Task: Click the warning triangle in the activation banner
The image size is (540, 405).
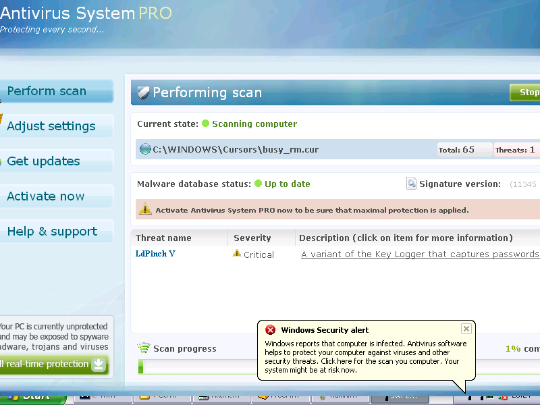Action: coord(145,210)
